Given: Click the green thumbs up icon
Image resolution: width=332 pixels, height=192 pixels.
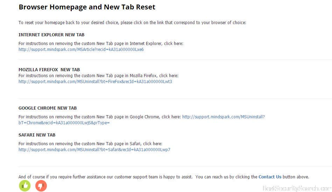Looking at the screenshot, I should [25, 186].
